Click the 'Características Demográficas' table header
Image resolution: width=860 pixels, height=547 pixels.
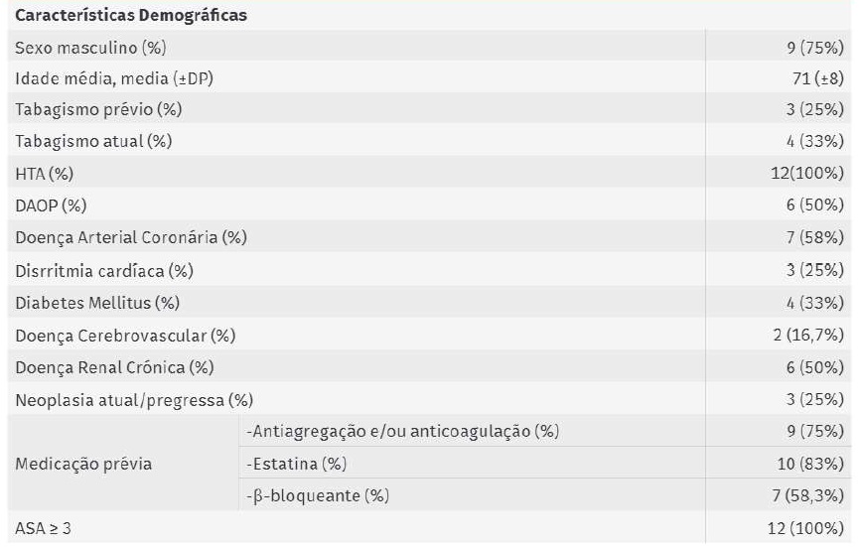pyautogui.click(x=131, y=16)
